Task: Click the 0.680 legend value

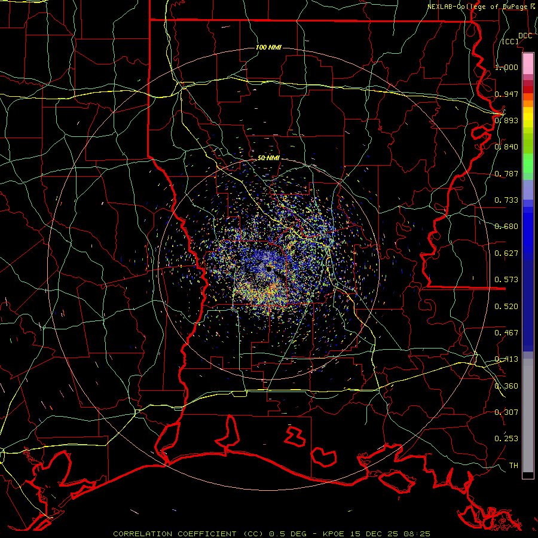Action: [506, 227]
